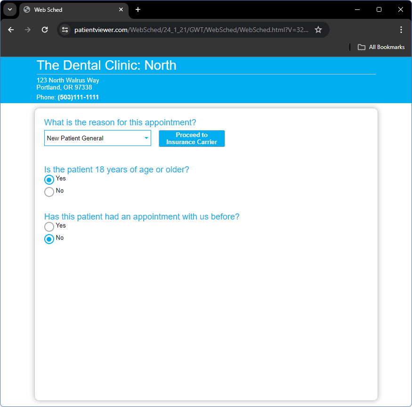Click the clinic phone number (503)111-1111
This screenshot has height=407, width=412.
(78, 98)
